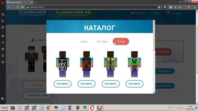Viewport: 198px width, 111px height.
Task: Apply the red Assassin logo cape
Action: [x=87, y=84]
